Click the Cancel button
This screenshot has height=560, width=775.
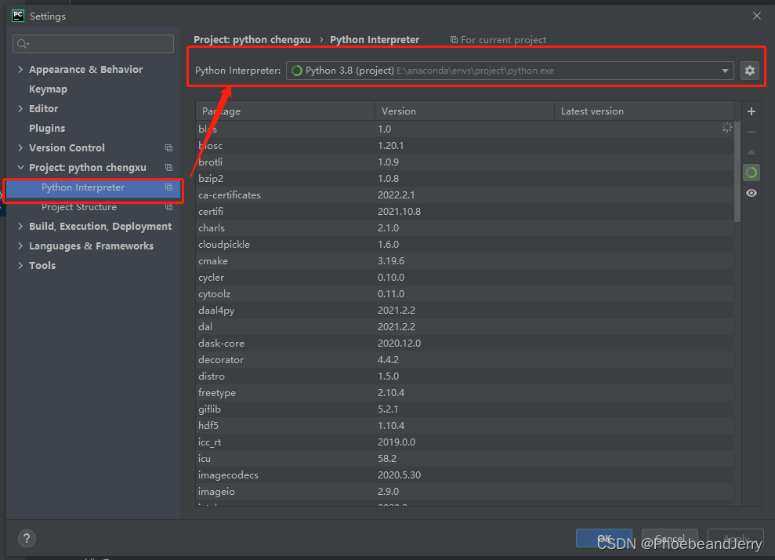tap(670, 538)
